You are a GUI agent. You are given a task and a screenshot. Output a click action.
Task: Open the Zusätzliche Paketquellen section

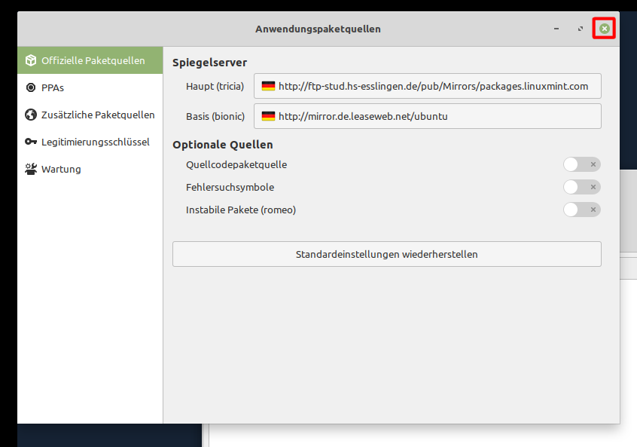click(x=98, y=115)
